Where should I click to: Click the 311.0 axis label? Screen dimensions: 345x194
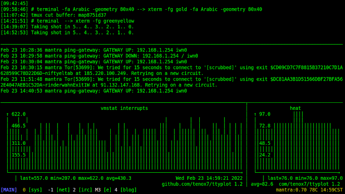click(19, 143)
